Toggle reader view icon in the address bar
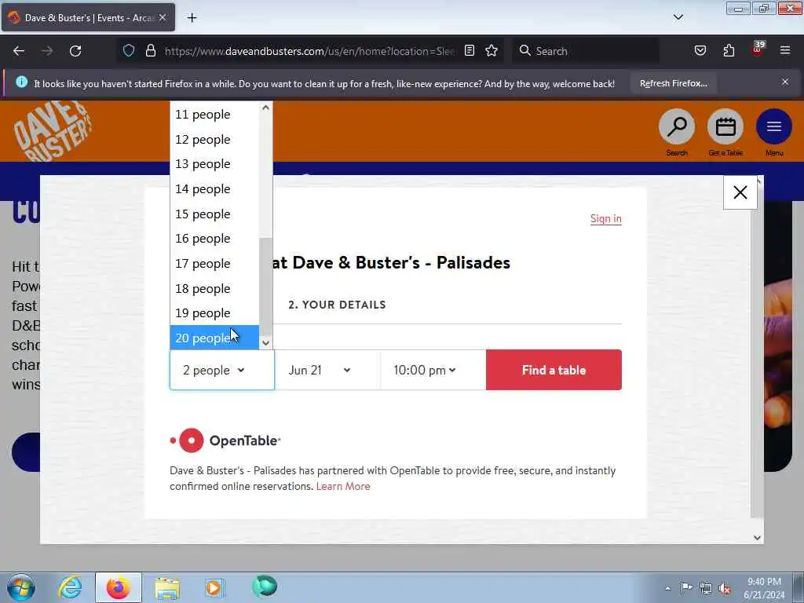Screen dimensions: 804x603 pyautogui.click(x=470, y=51)
